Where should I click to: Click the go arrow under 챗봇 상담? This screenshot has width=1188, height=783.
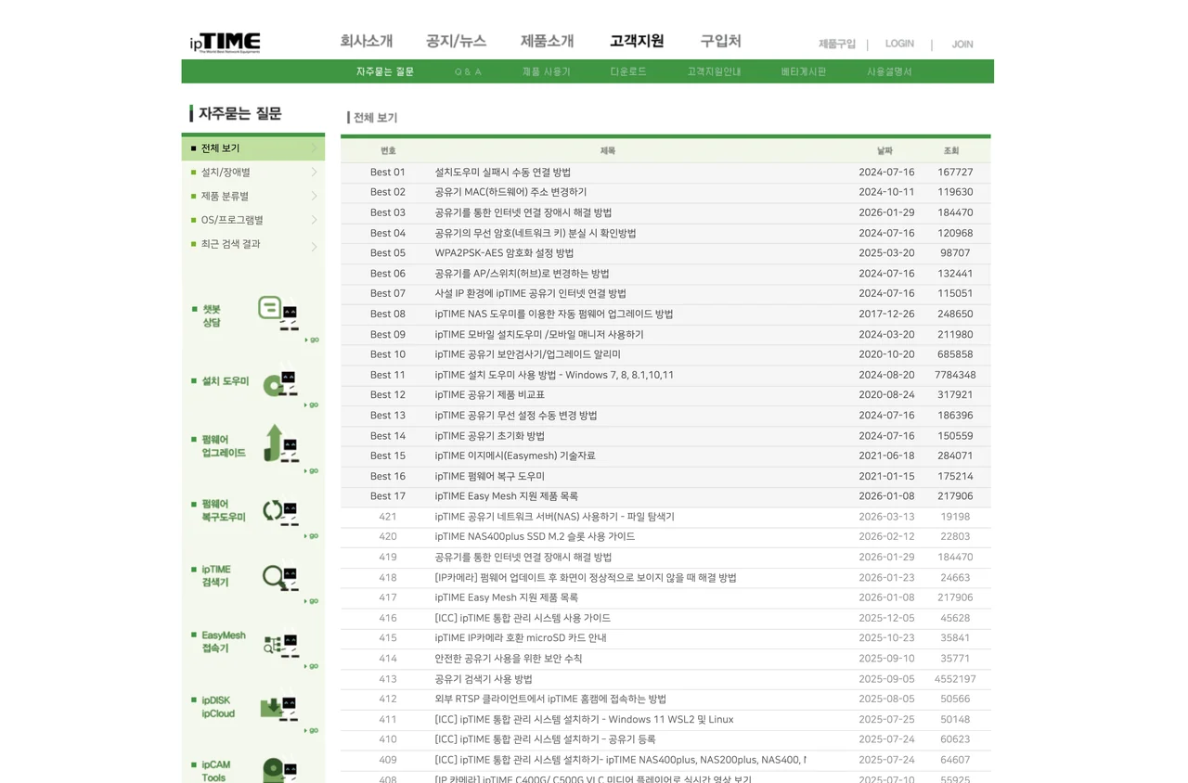(x=312, y=340)
